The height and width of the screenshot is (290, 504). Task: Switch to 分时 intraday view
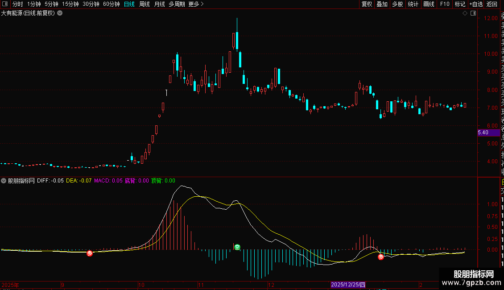coord(17,4)
